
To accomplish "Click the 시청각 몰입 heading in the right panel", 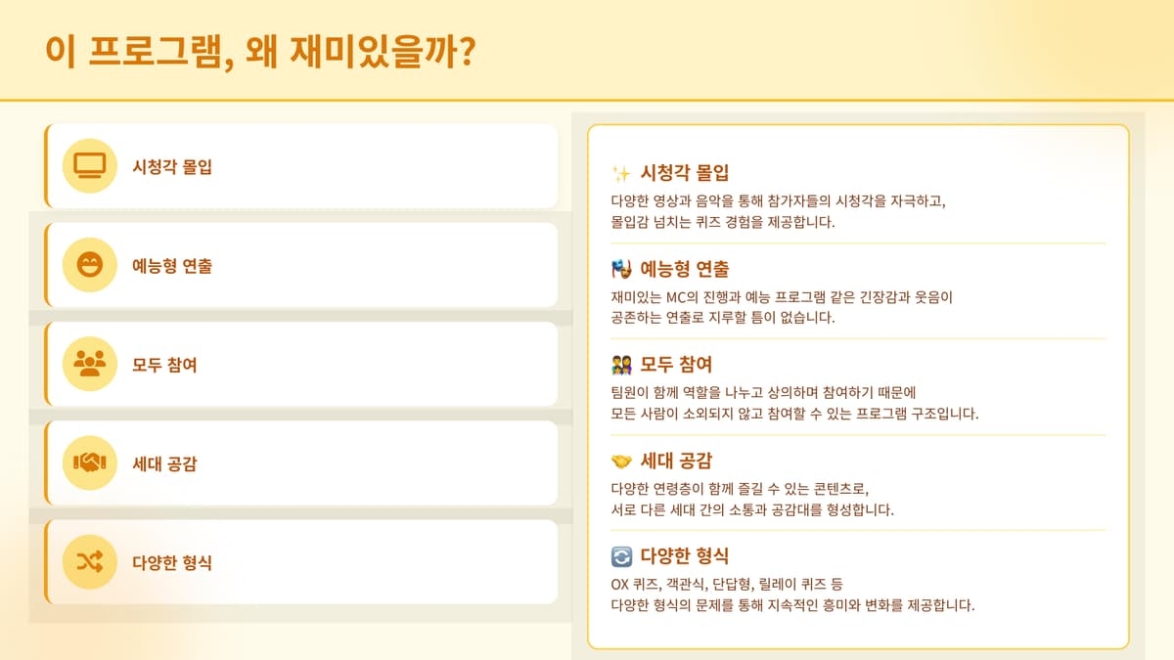I will click(684, 174).
